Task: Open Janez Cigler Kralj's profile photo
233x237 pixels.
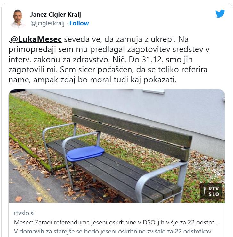Action: (x=18, y=19)
